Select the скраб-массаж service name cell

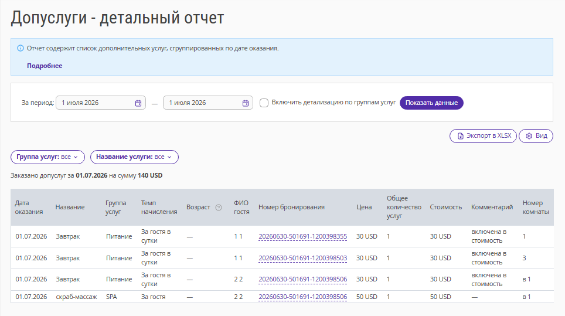[x=76, y=297]
